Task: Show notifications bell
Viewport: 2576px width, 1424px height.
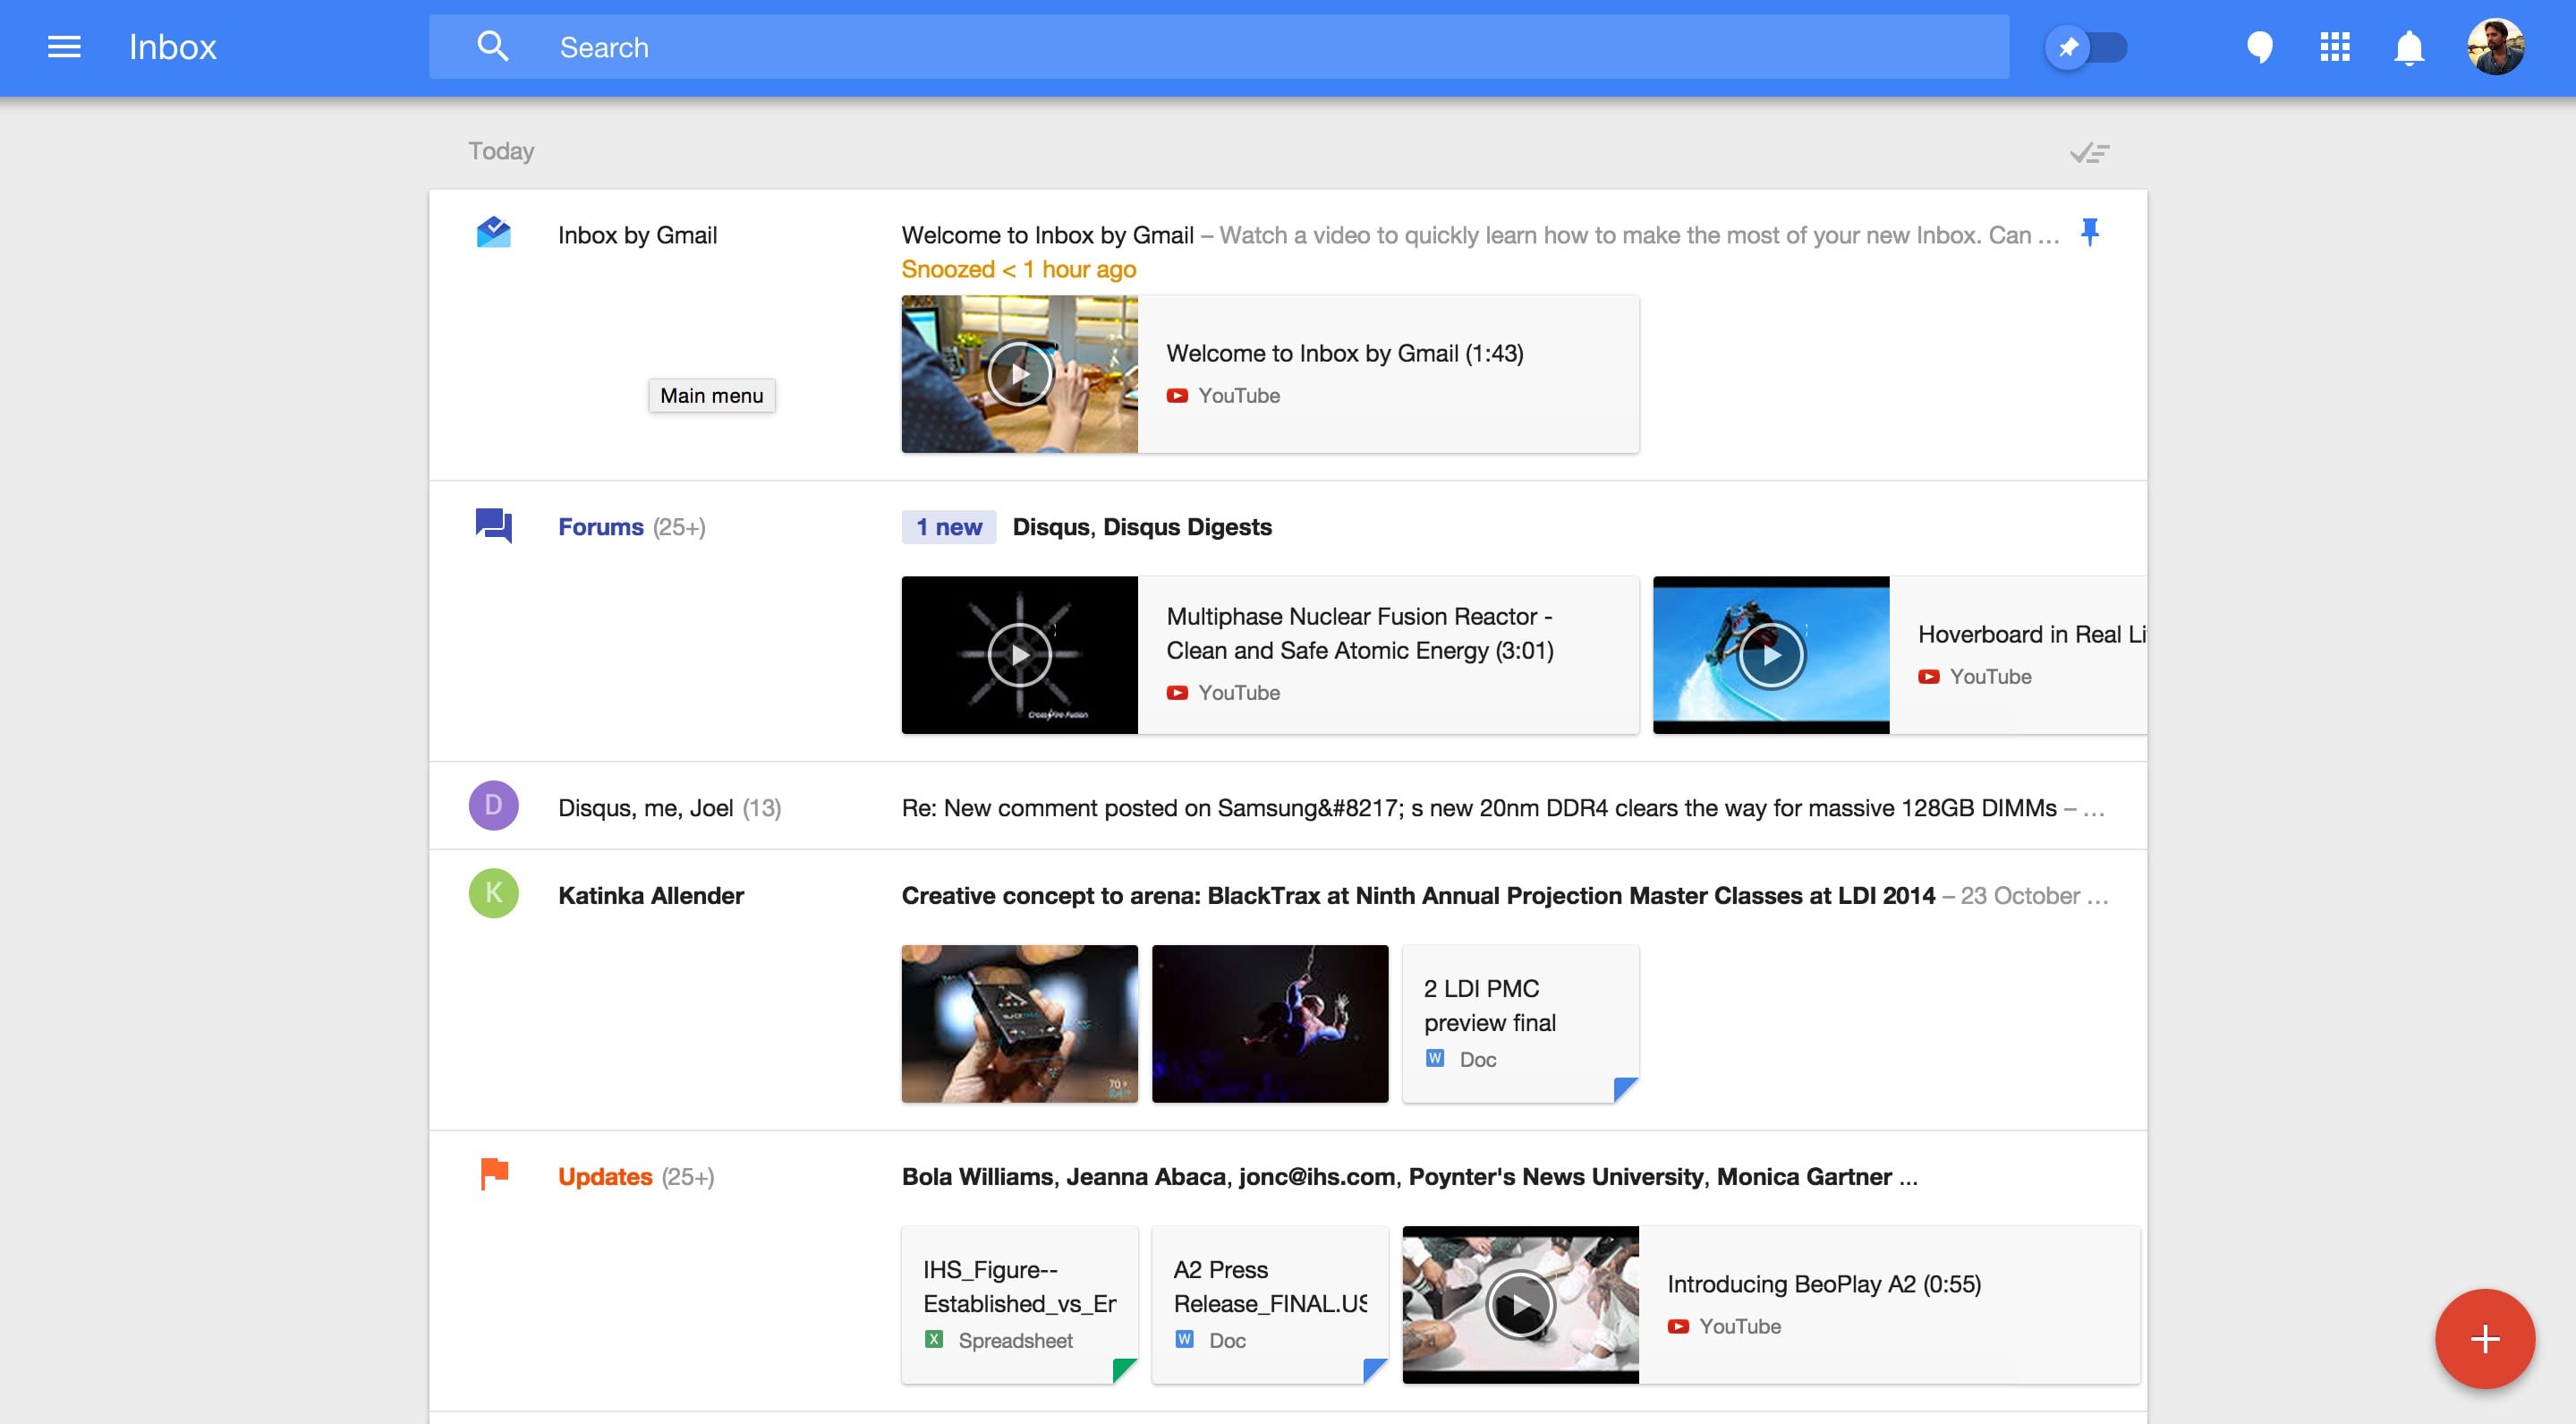Action: 2409,47
